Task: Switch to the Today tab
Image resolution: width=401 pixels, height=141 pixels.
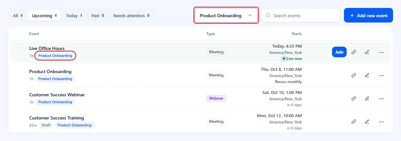Action: tap(74, 16)
